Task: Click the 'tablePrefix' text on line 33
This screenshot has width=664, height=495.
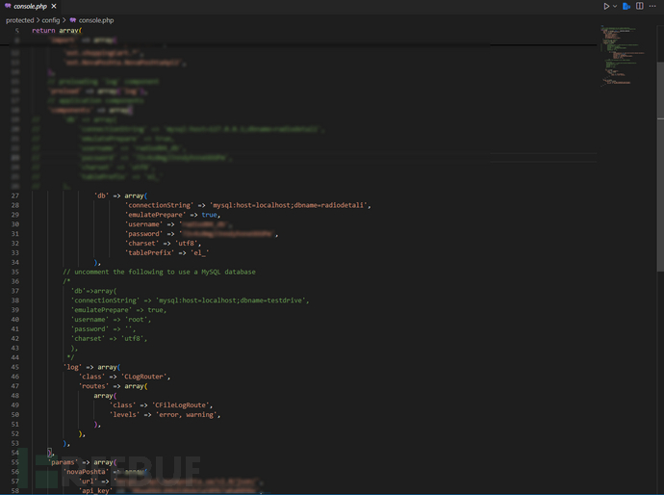Action: [151, 252]
